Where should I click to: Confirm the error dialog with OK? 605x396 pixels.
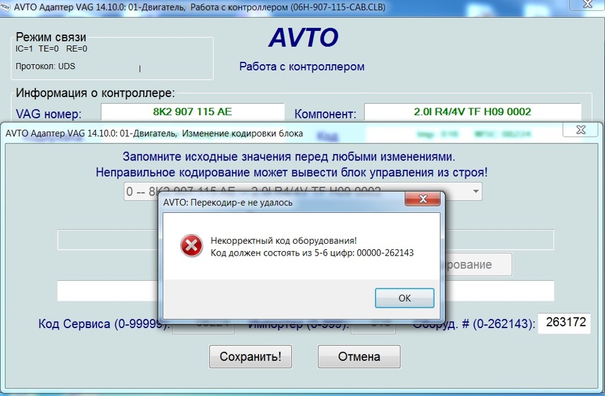(x=405, y=298)
